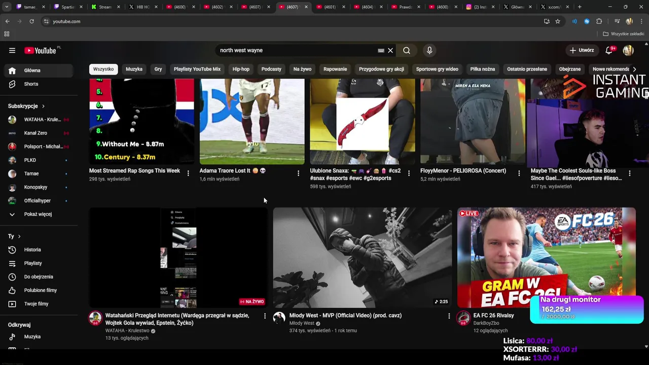Expand the Subskrypcje section
Screen dimensions: 649x365
[26, 106]
